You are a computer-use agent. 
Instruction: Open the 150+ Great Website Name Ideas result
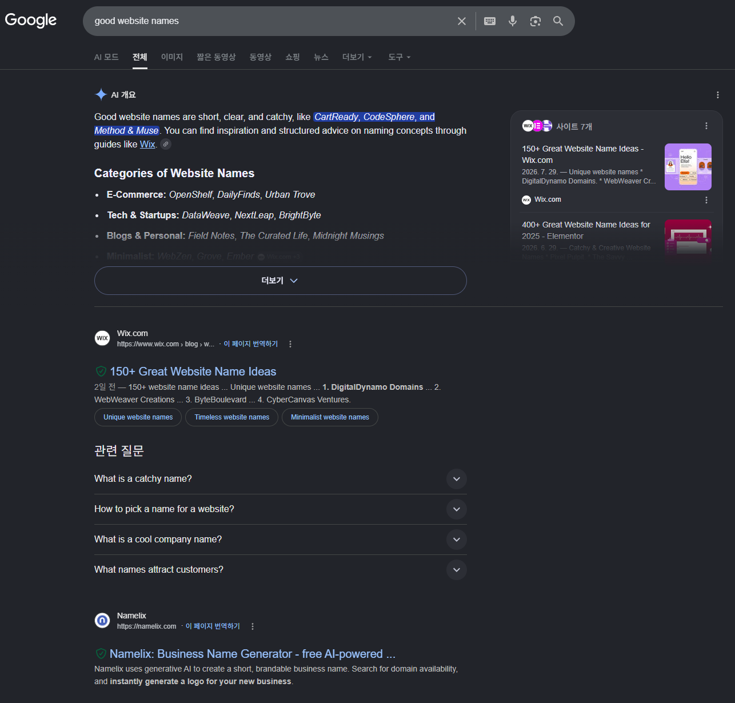click(x=193, y=372)
